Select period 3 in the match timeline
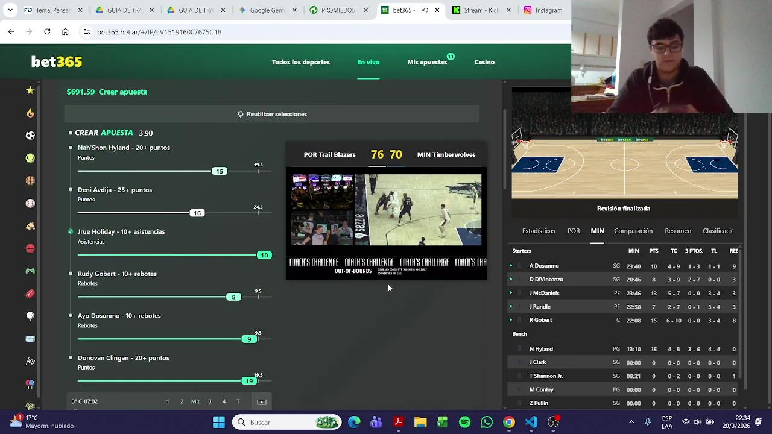Viewport: 772px width, 434px height. [210, 401]
